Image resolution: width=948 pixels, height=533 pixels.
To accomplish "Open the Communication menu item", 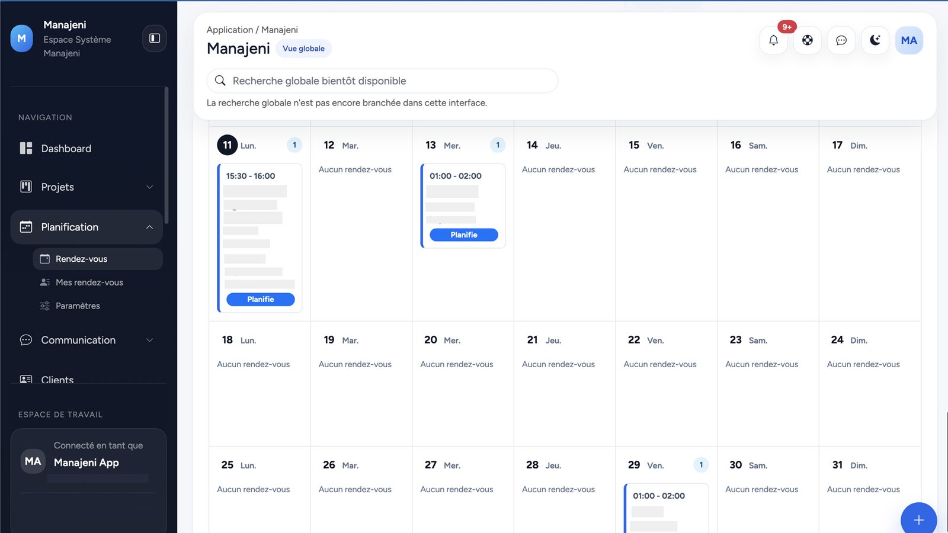I will (87, 340).
